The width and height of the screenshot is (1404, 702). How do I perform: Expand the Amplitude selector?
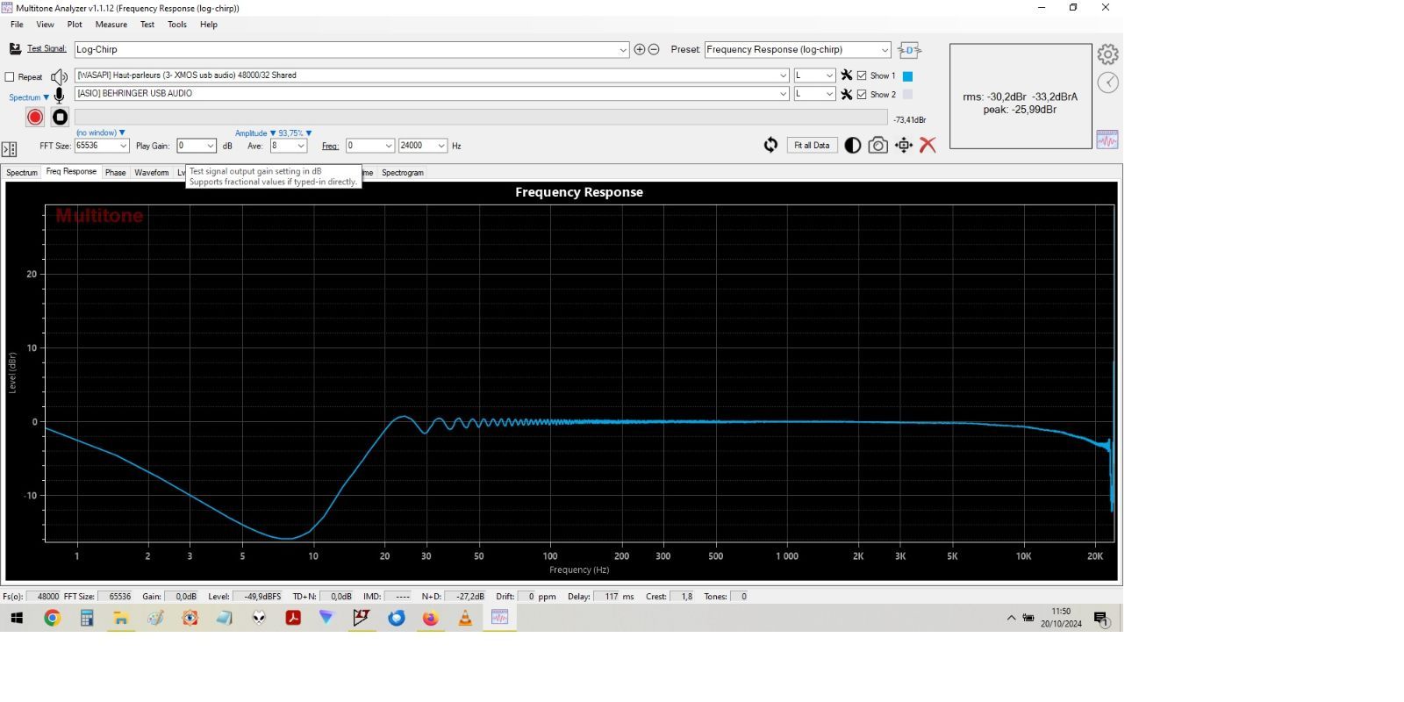[x=255, y=133]
